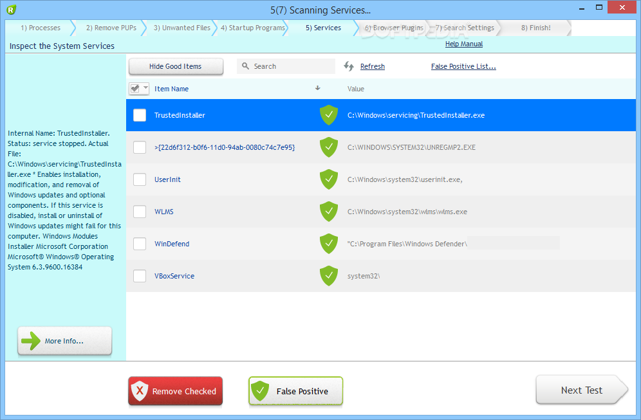Click the "C:\Program Files\Windows Defender\ value
The image size is (641, 420).
point(407,244)
